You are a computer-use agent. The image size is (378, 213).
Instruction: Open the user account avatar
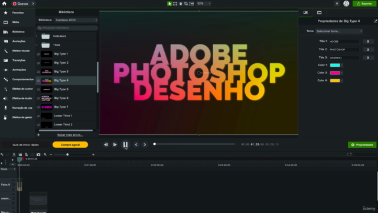[x=346, y=4]
